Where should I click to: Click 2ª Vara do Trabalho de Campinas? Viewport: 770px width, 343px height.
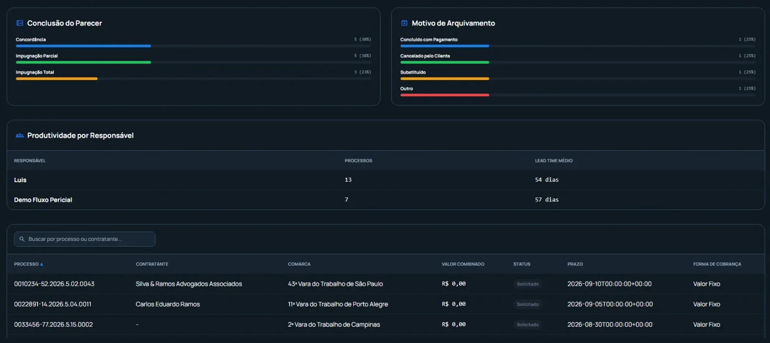(334, 324)
